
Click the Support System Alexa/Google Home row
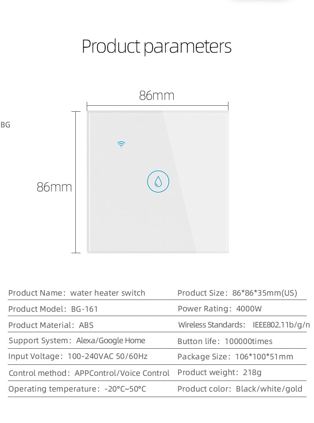[x=77, y=340]
